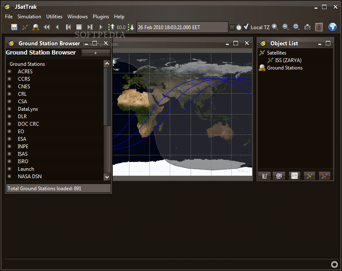Open a new 3D globe window
342x271 pixels.
click(x=332, y=27)
